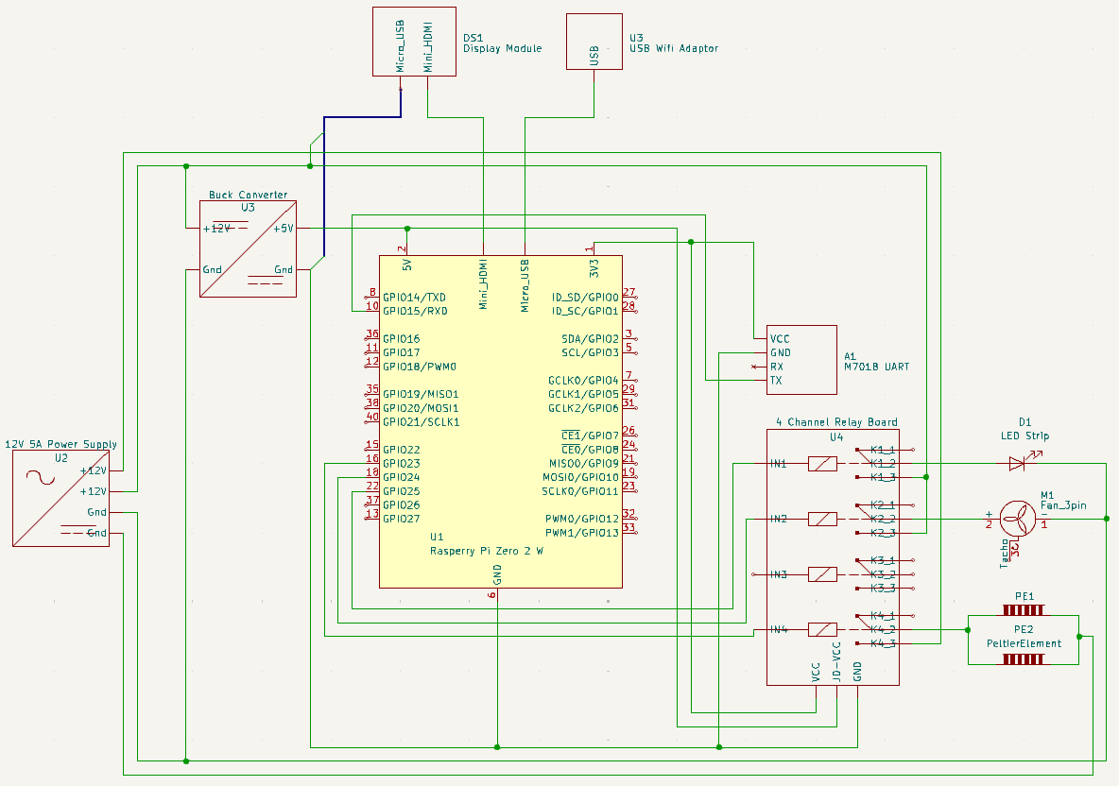Click the Raspberry Pi Zero 2 W label

click(x=486, y=551)
